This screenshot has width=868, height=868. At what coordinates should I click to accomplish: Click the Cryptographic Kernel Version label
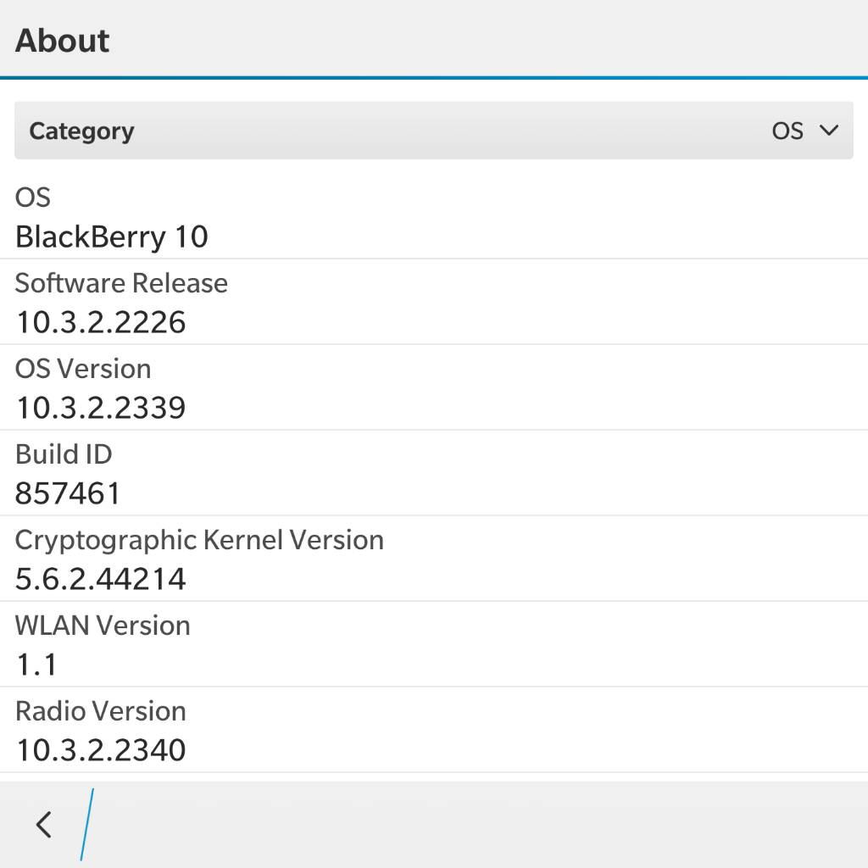point(199,540)
